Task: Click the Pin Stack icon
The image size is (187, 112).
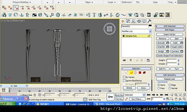Action: click(x=124, y=60)
